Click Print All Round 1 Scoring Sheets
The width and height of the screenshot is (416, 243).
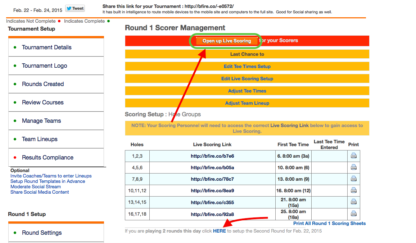329,223
